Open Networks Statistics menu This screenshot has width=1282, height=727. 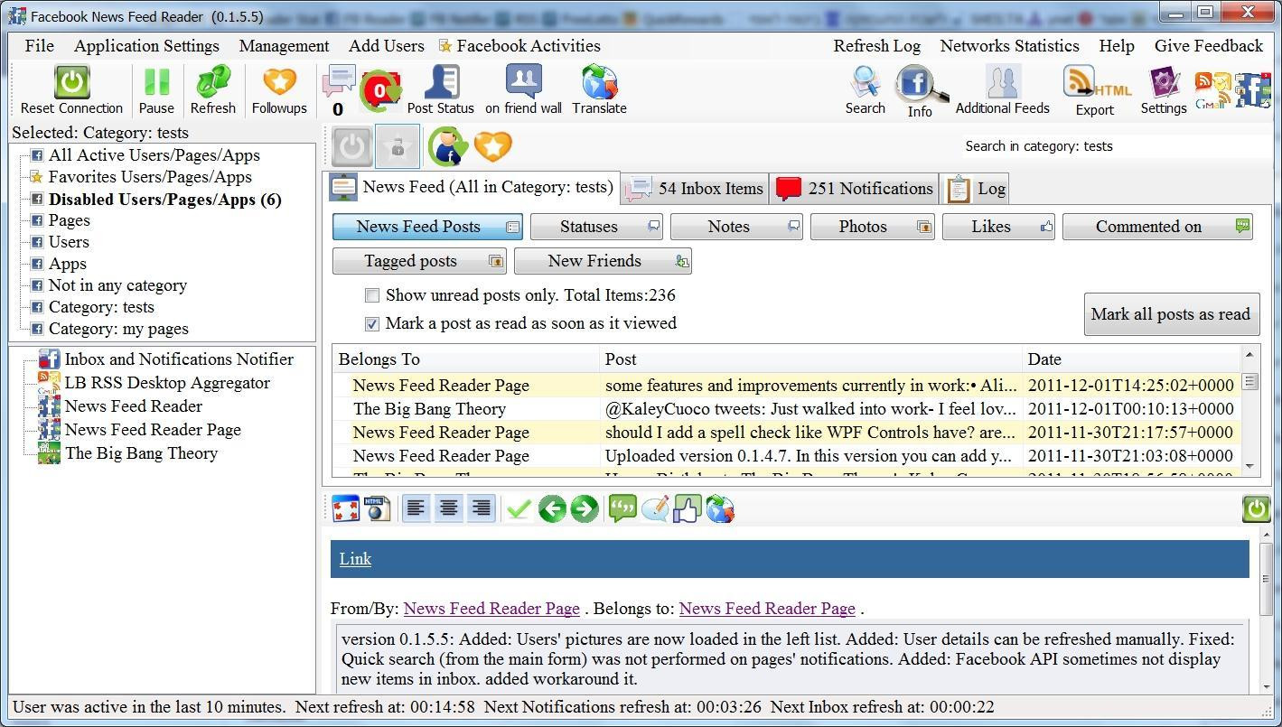point(1009,45)
